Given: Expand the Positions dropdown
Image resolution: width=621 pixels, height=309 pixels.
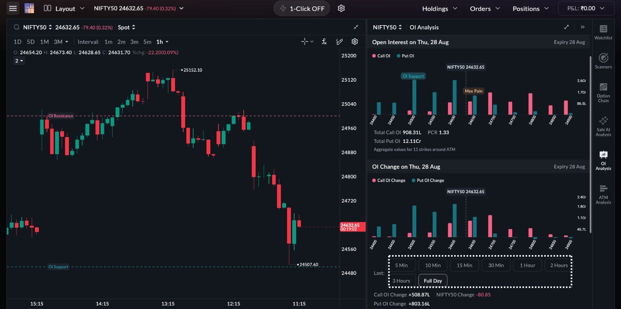Looking at the screenshot, I should (x=531, y=9).
